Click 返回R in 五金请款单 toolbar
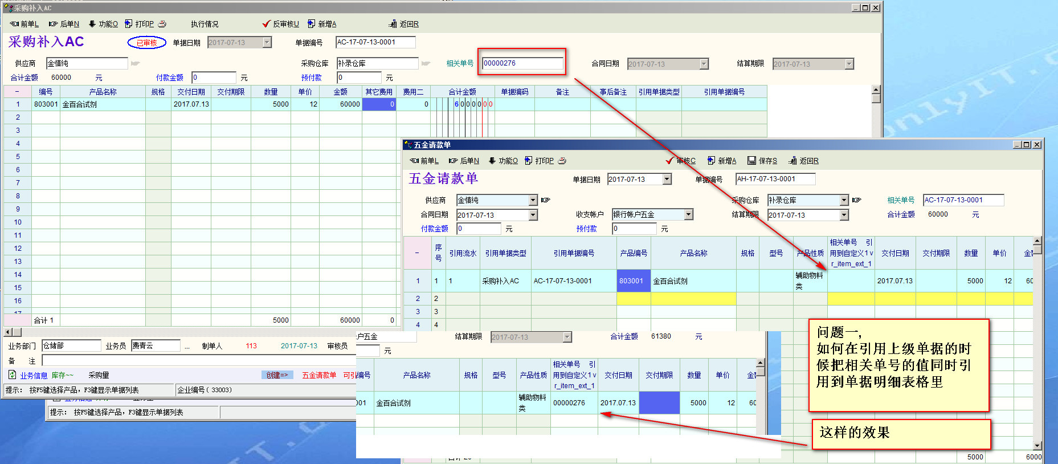The image size is (1058, 464). 803,161
